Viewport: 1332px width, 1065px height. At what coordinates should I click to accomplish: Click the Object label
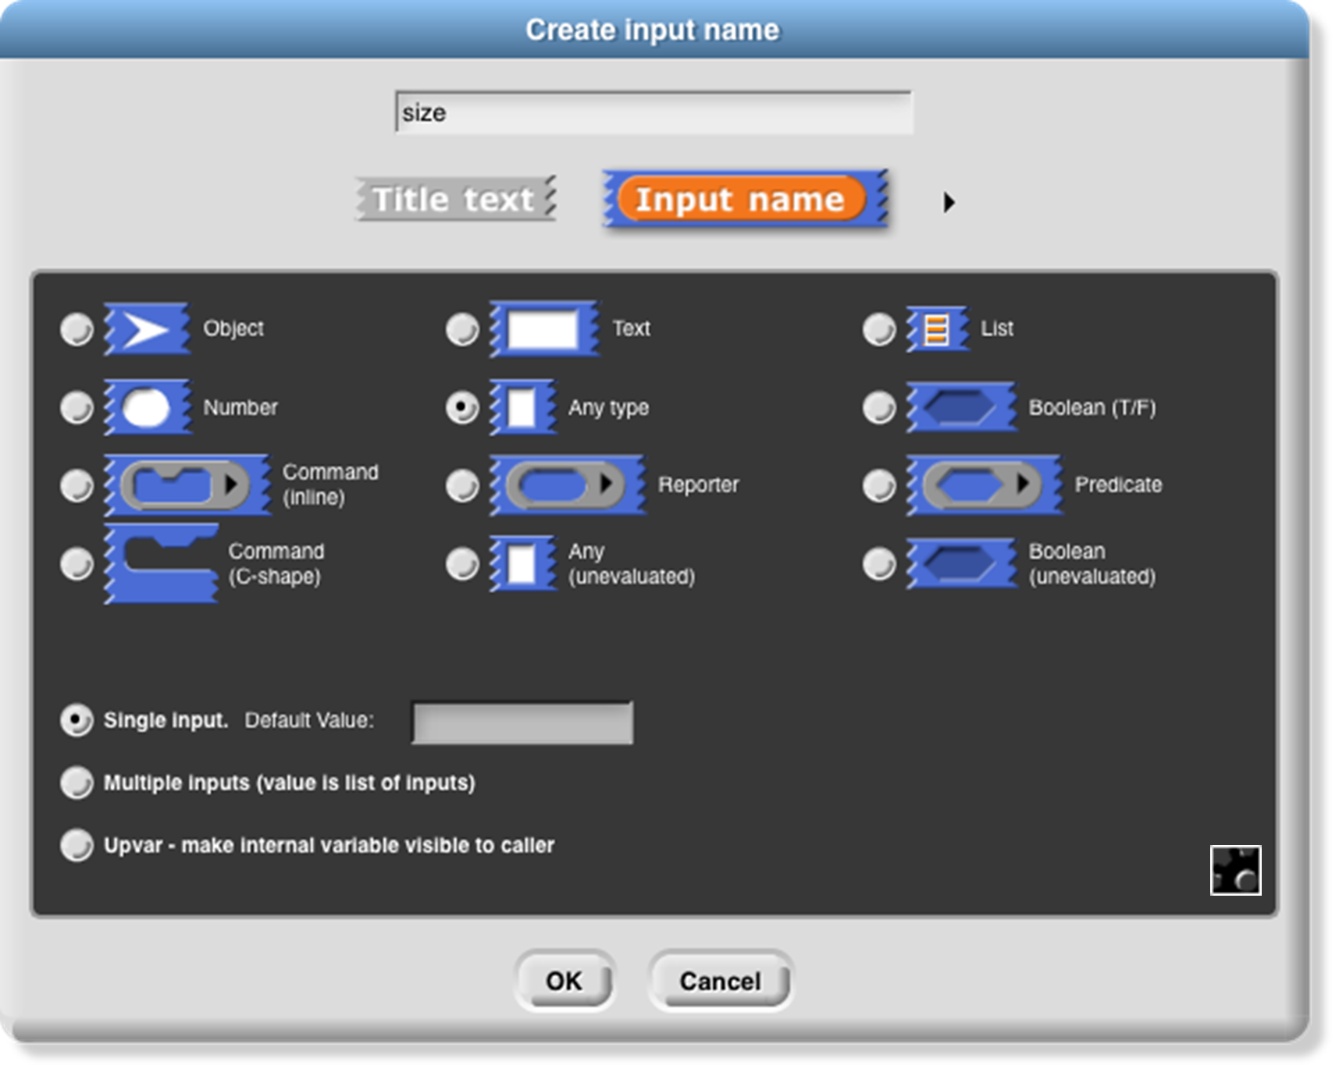[x=233, y=328]
